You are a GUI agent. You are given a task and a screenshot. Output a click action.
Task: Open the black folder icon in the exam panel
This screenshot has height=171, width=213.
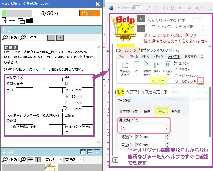[x=30, y=21]
